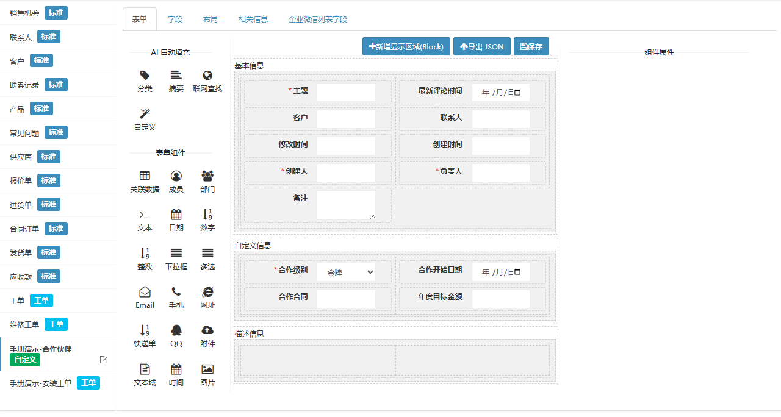Select the 分类 AI fill component

145,81
